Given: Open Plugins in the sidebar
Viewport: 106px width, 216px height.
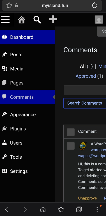Looking at the screenshot, I should pos(27,129).
